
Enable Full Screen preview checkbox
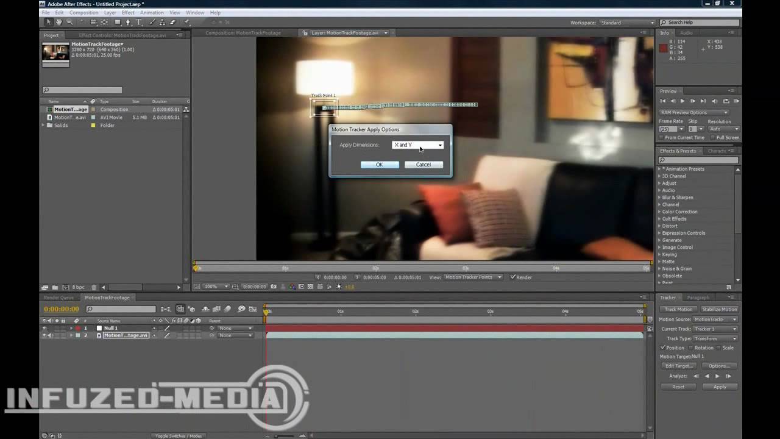[713, 138]
